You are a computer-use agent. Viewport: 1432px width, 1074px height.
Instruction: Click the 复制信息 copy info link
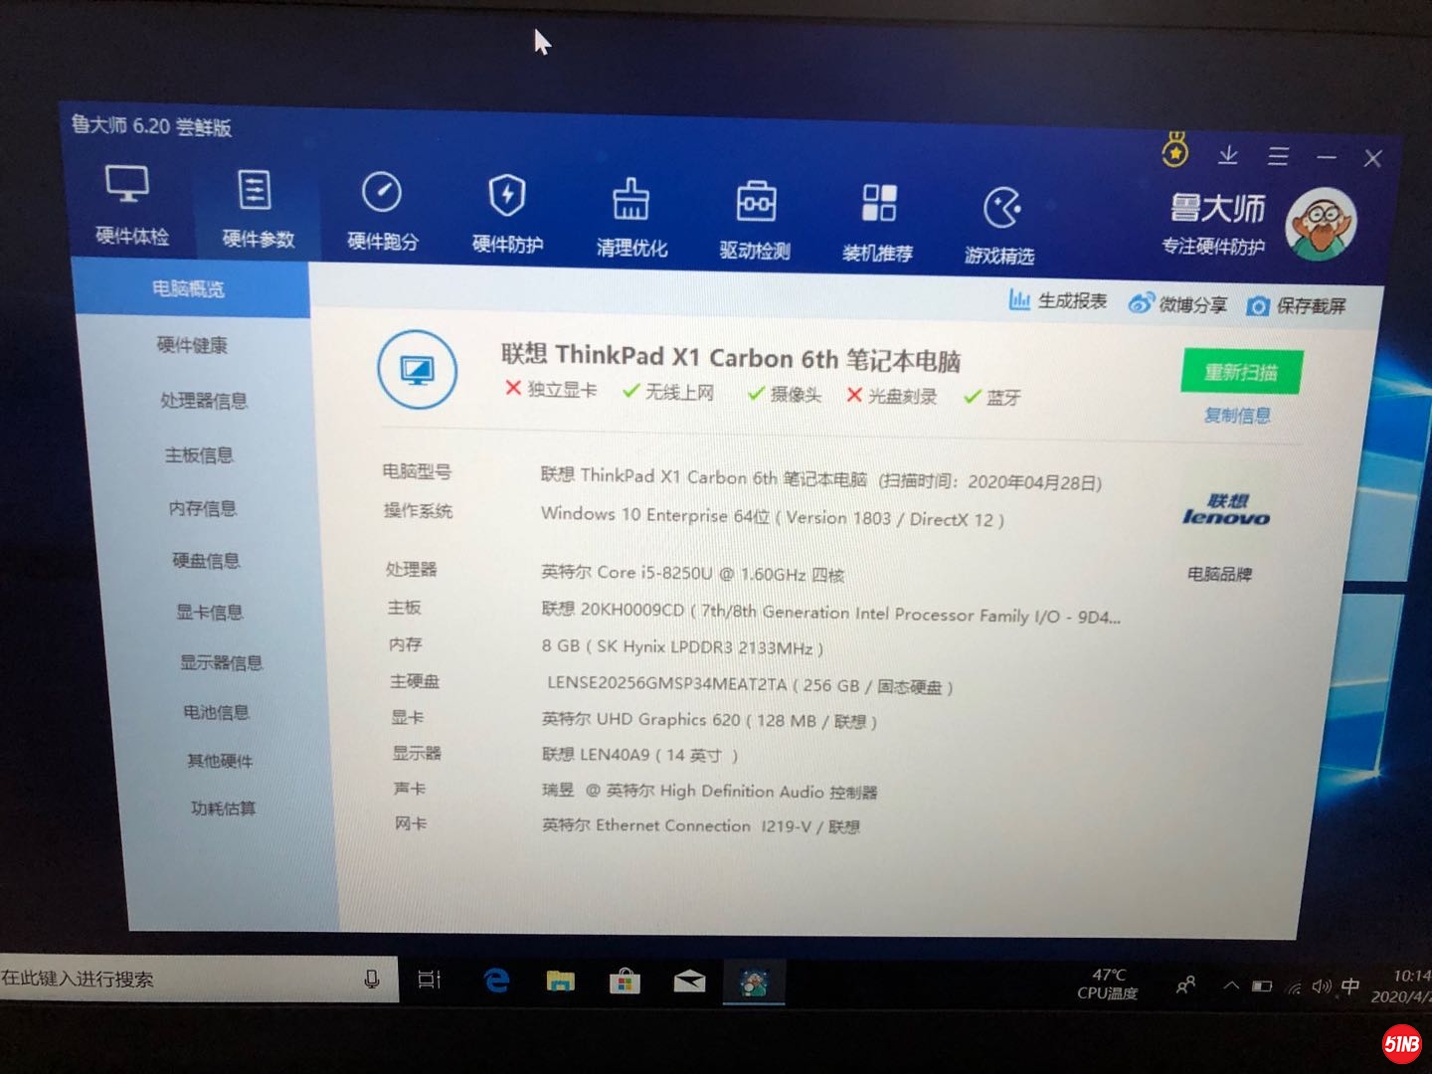[x=1240, y=416]
